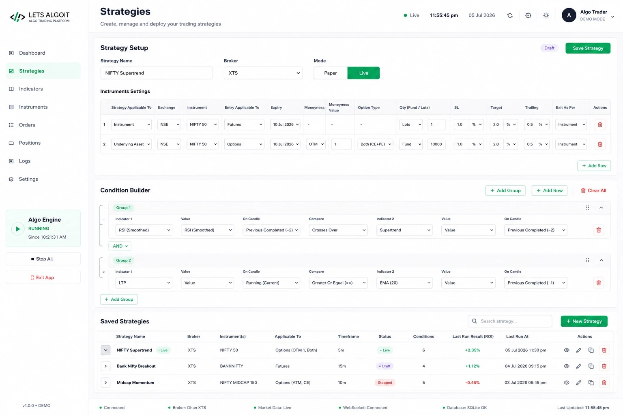Screen dimensions: 623x415
Task: Open the gear settings icon in header
Action: [x=528, y=15]
